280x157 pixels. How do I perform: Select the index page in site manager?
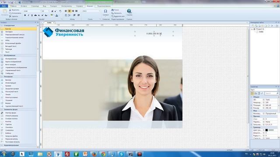261,32
